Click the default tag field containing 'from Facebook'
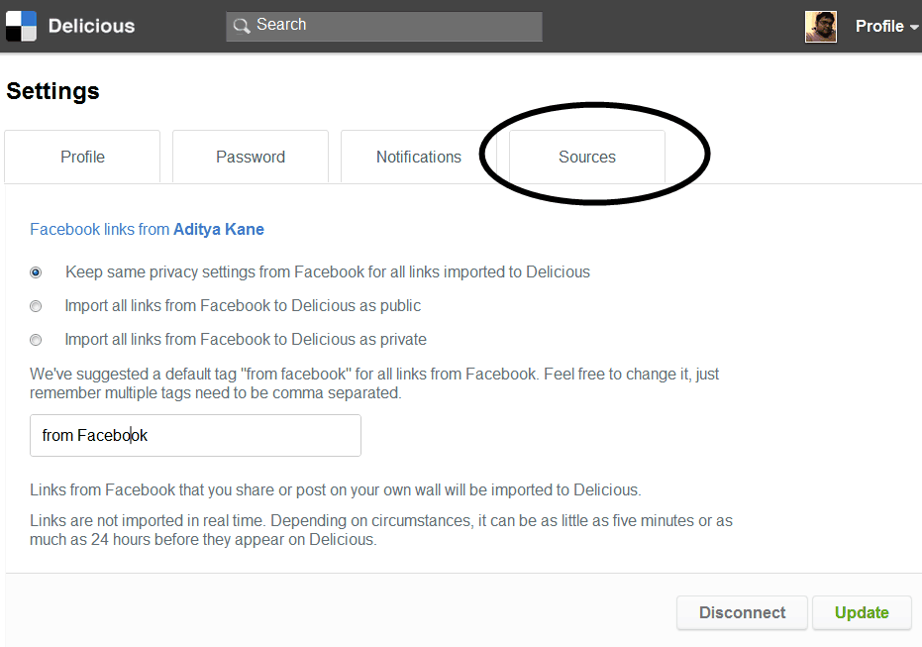Screen dimensions: 922x647 click(195, 435)
